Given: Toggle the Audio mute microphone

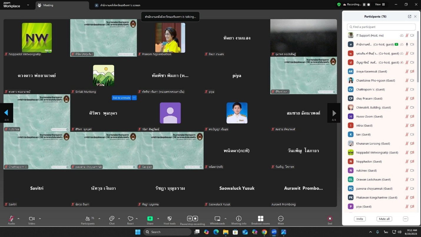Looking at the screenshot, I should click(x=11, y=219).
